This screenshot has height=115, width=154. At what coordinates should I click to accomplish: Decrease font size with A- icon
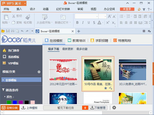click(x=114, y=16)
